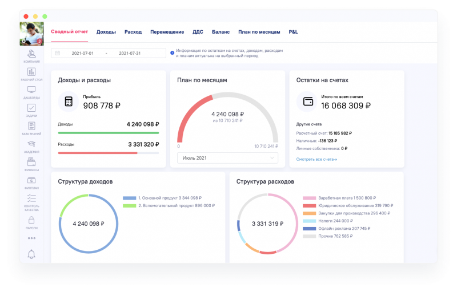The height and width of the screenshot is (292, 457).
Task: Open the Июль 2021 month dropdown
Action: pyautogui.click(x=227, y=158)
